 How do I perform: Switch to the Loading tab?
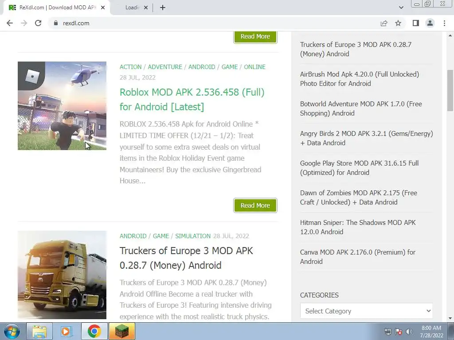point(132,8)
